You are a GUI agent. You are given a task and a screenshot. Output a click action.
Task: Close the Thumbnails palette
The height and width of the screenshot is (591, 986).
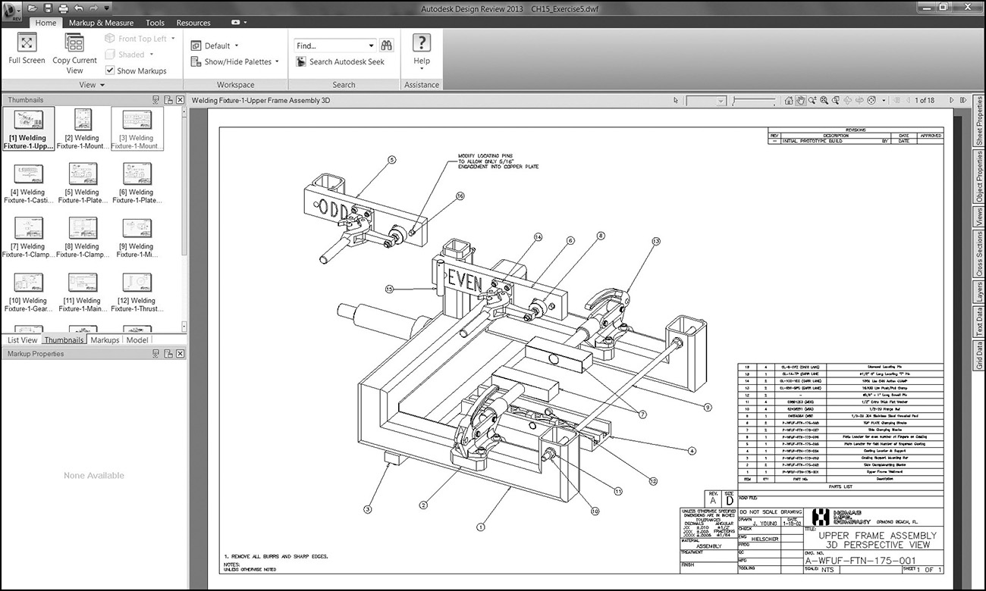point(180,100)
